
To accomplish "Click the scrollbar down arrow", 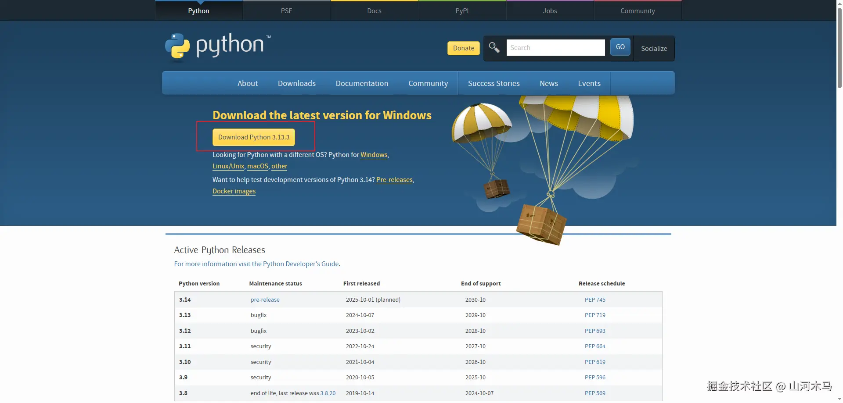I will (839, 399).
